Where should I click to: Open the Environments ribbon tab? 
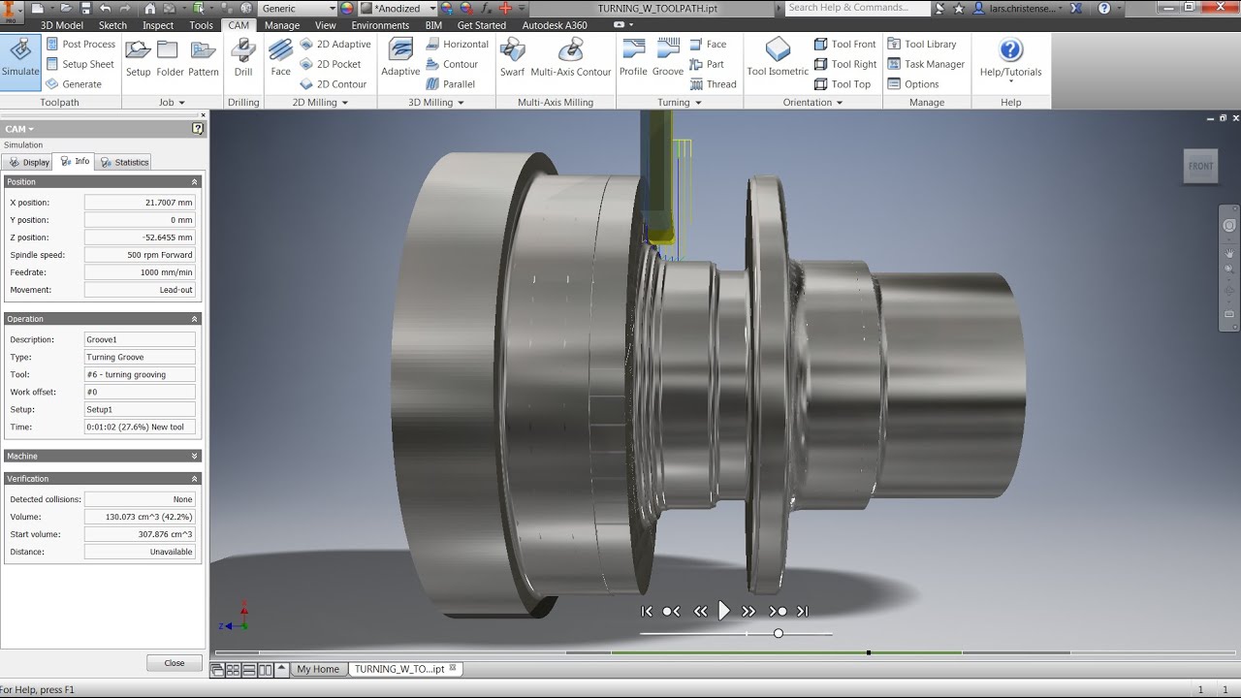(380, 25)
